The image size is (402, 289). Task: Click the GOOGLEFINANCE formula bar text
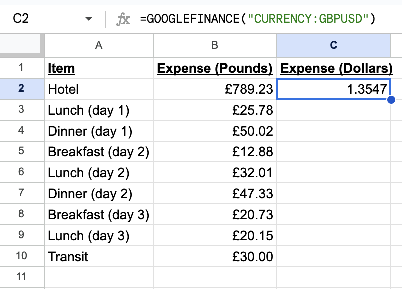click(x=257, y=19)
